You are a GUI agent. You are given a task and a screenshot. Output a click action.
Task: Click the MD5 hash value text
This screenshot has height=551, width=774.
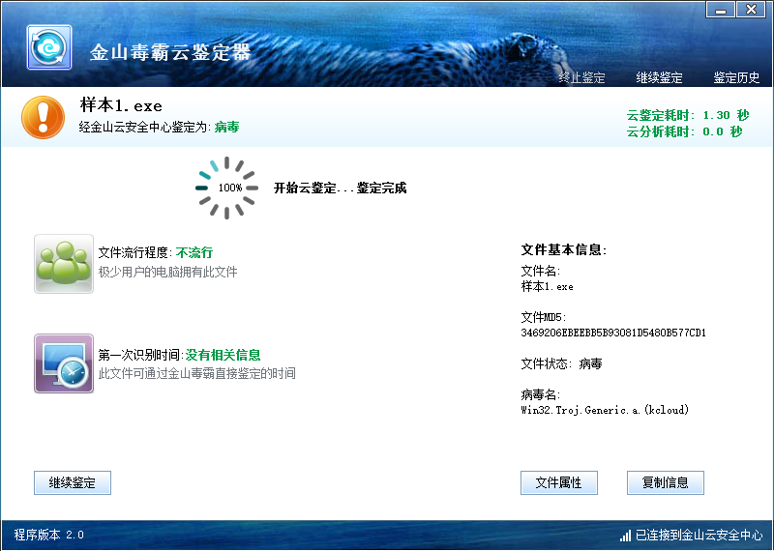[613, 333]
